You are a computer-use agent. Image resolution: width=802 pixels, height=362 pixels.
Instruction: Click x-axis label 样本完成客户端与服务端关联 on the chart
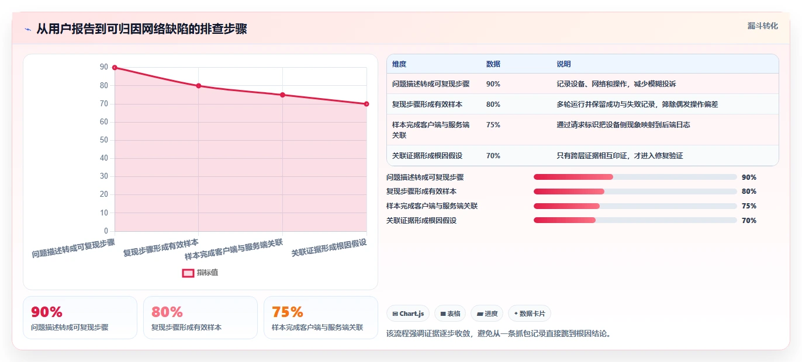point(234,249)
